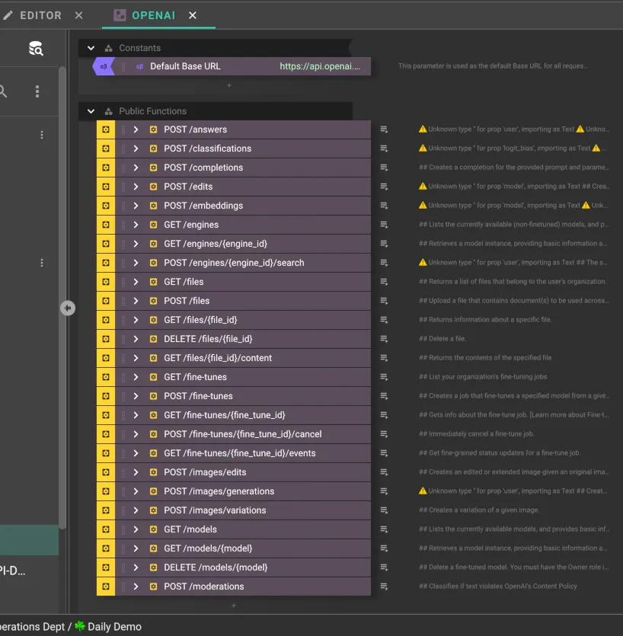The height and width of the screenshot is (636, 623).
Task: Click the comment icon next to DELETE /files/{file_id}
Action: [384, 339]
